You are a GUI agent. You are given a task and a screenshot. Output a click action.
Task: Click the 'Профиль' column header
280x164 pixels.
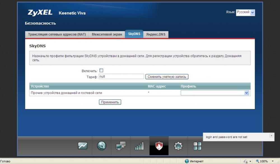[188, 86]
